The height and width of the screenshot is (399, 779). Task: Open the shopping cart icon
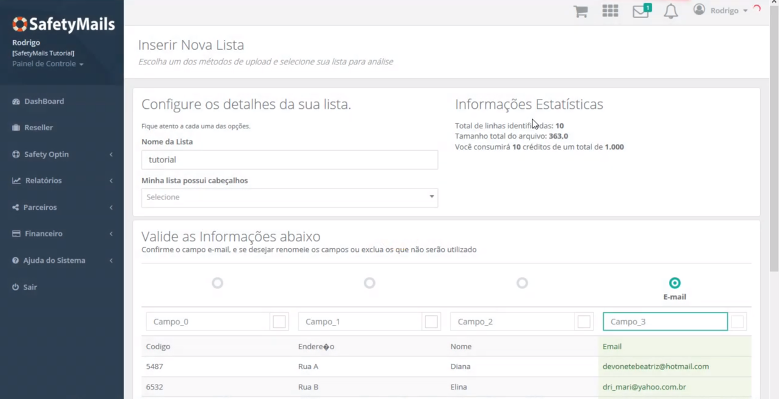580,11
